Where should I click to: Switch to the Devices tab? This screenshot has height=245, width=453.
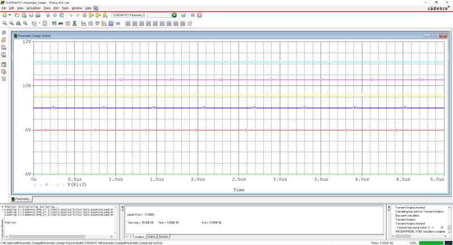pos(163,237)
